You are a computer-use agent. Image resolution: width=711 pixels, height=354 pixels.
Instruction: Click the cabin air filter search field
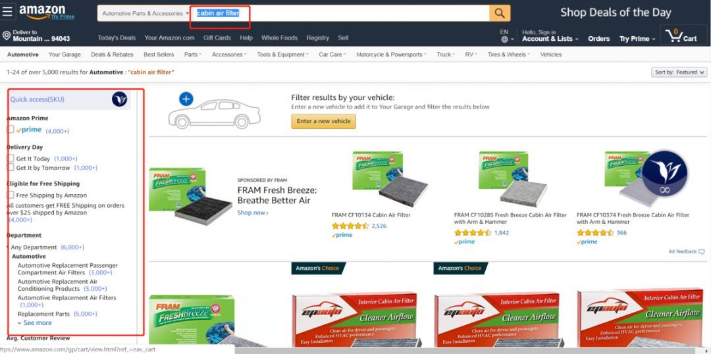click(x=340, y=13)
